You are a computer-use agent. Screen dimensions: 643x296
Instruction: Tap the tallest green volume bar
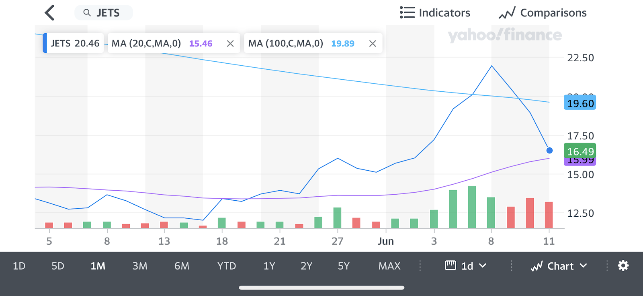point(472,207)
